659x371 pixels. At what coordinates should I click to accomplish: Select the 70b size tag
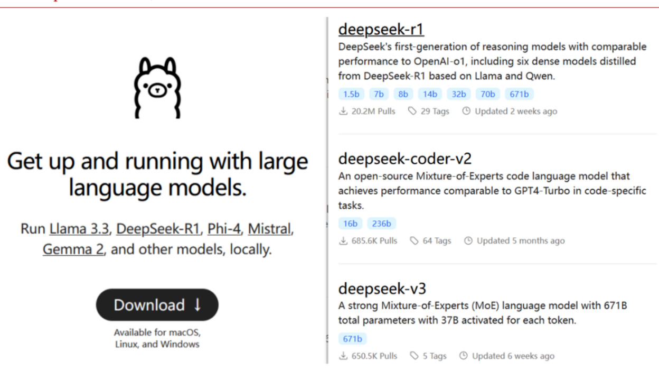pos(488,94)
